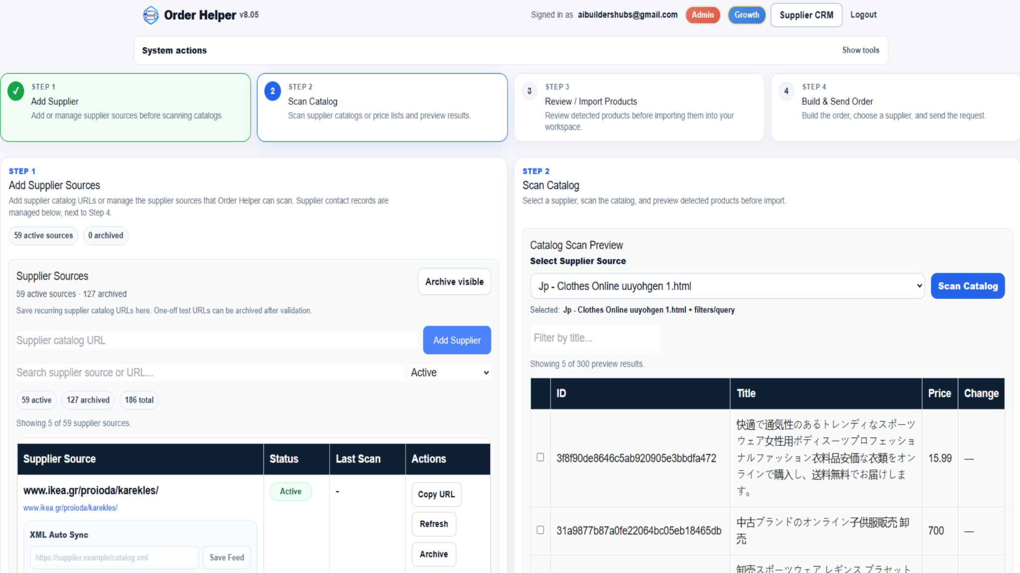1020x573 pixels.
Task: Click the Step 4 number circle
Action: (x=786, y=91)
